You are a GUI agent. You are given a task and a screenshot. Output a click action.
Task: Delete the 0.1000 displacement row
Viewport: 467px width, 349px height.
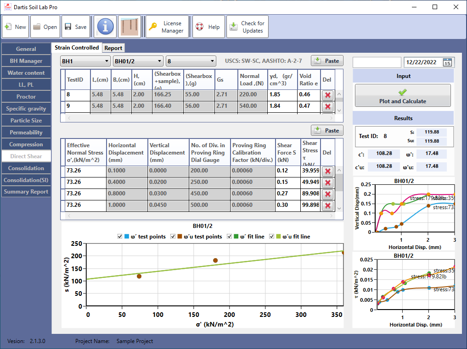pyautogui.click(x=327, y=172)
